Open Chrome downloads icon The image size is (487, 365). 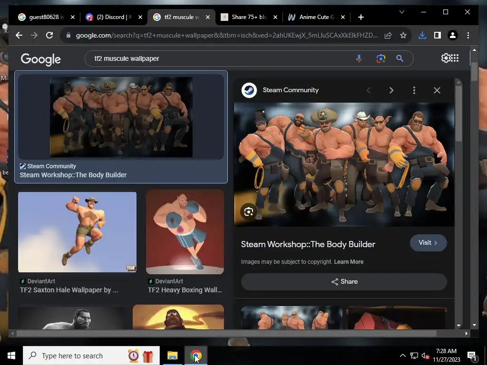point(422,35)
